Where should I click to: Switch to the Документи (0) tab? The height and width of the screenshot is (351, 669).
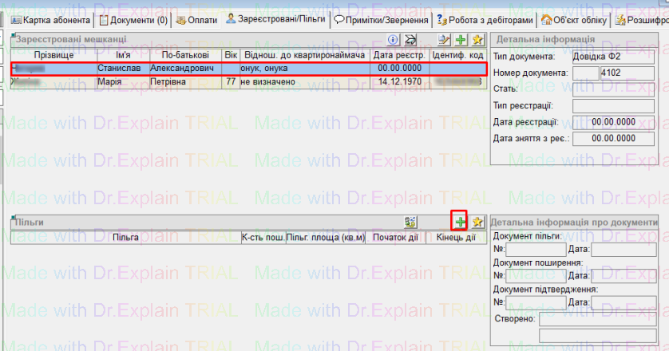(133, 19)
